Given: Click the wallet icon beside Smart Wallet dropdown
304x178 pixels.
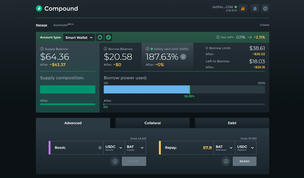Looking at the screenshot, I should pyautogui.click(x=100, y=37).
